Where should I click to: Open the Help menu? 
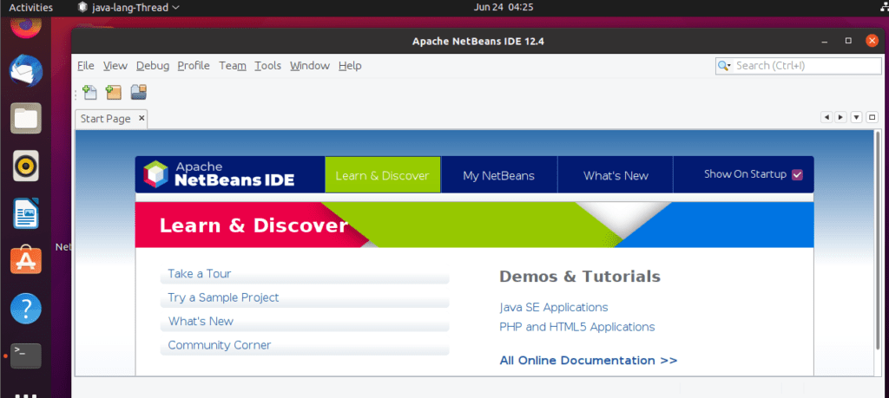(x=350, y=66)
